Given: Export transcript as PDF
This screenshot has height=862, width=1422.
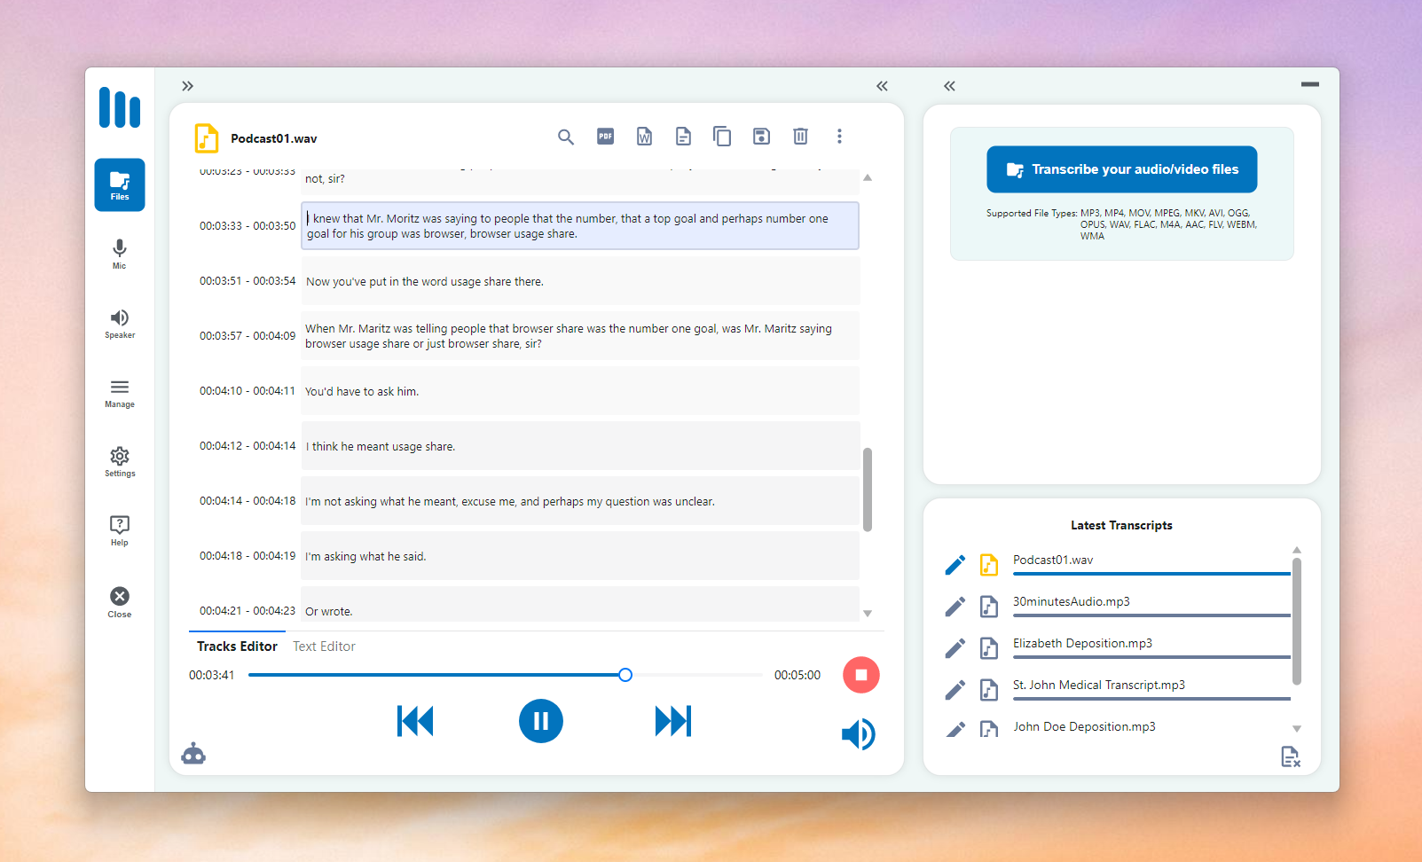Looking at the screenshot, I should (x=605, y=136).
